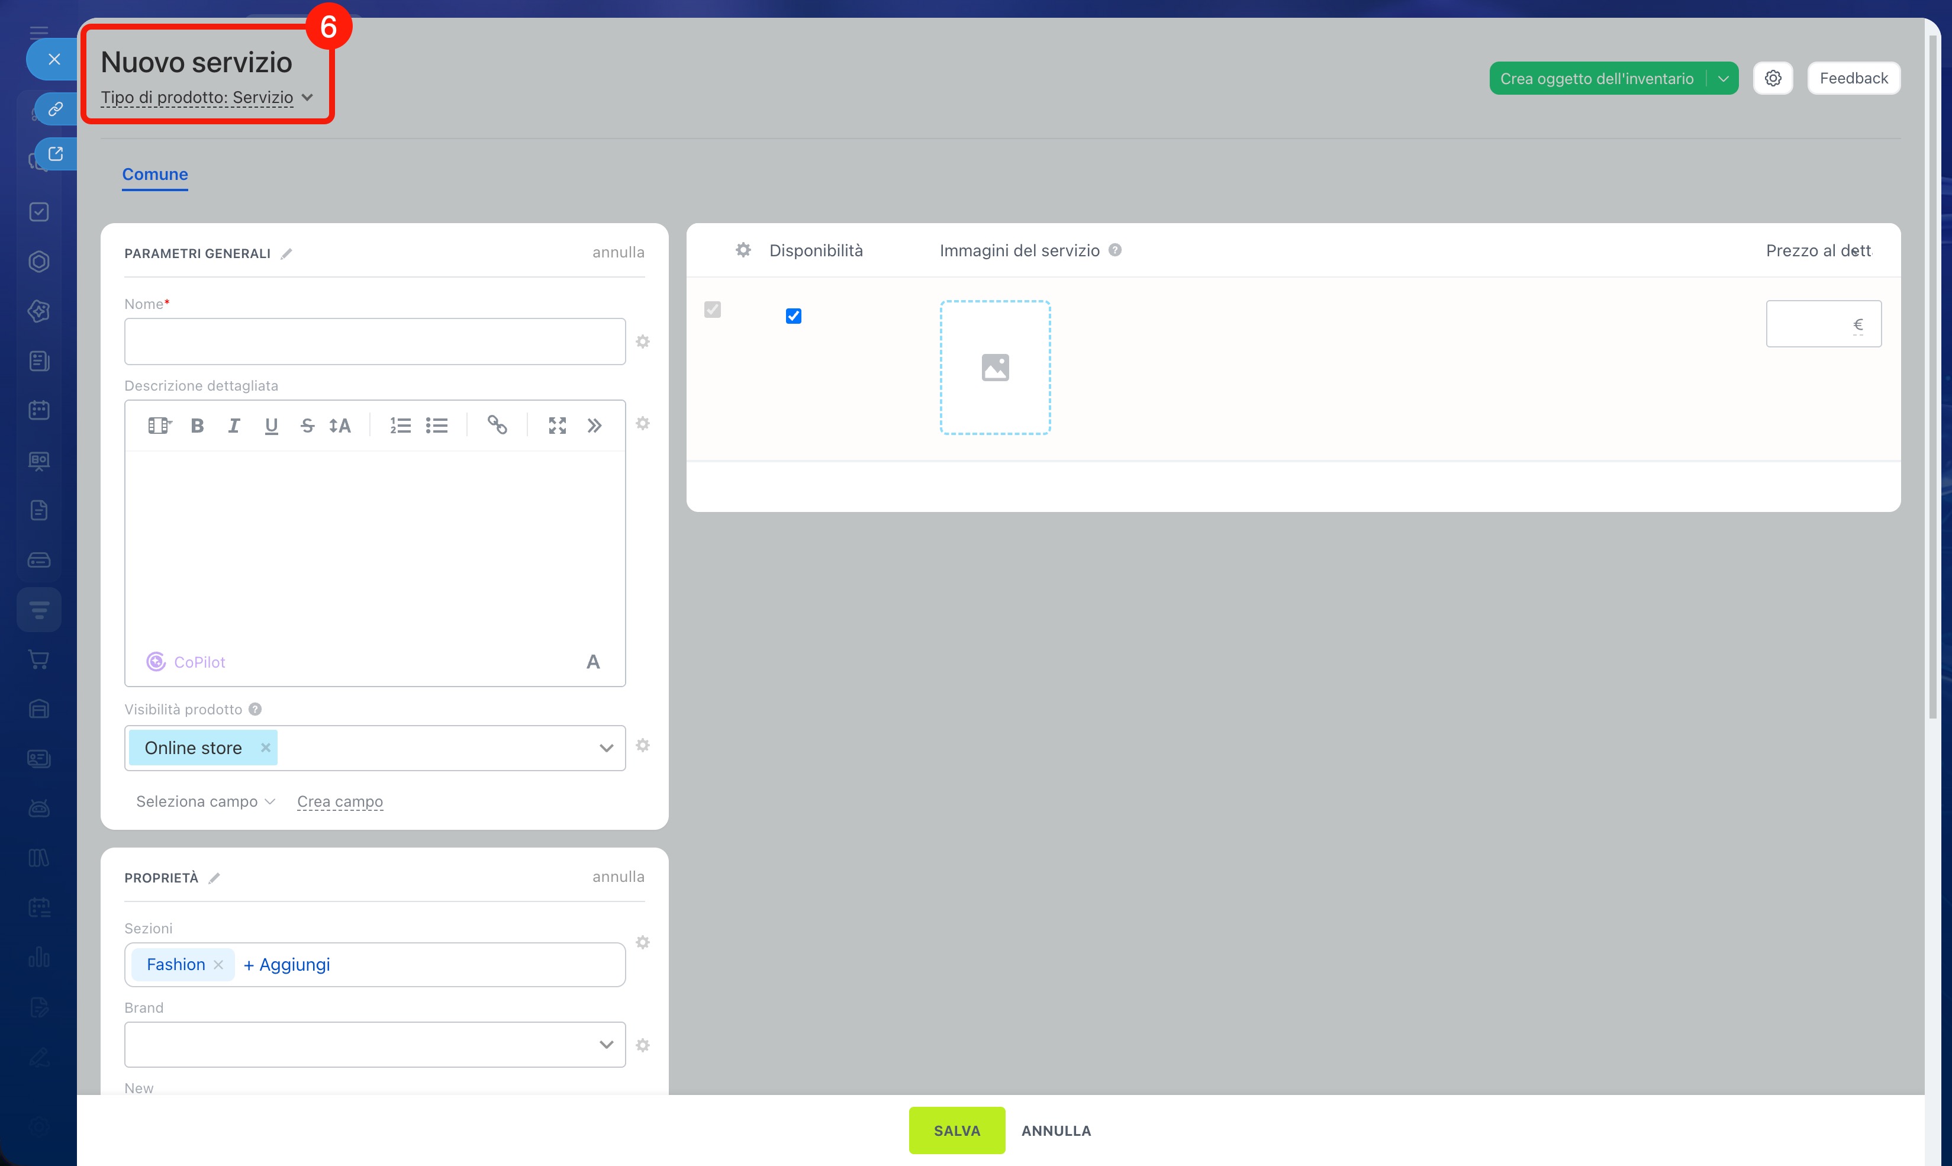
Task: Open the gear settings for Nome field
Action: (x=643, y=342)
